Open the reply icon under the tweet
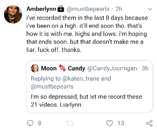This screenshot has height=132, width=157. (30, 123)
